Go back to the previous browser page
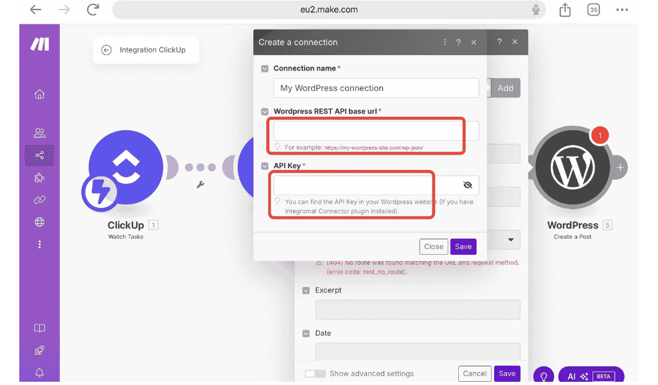 pos(36,10)
